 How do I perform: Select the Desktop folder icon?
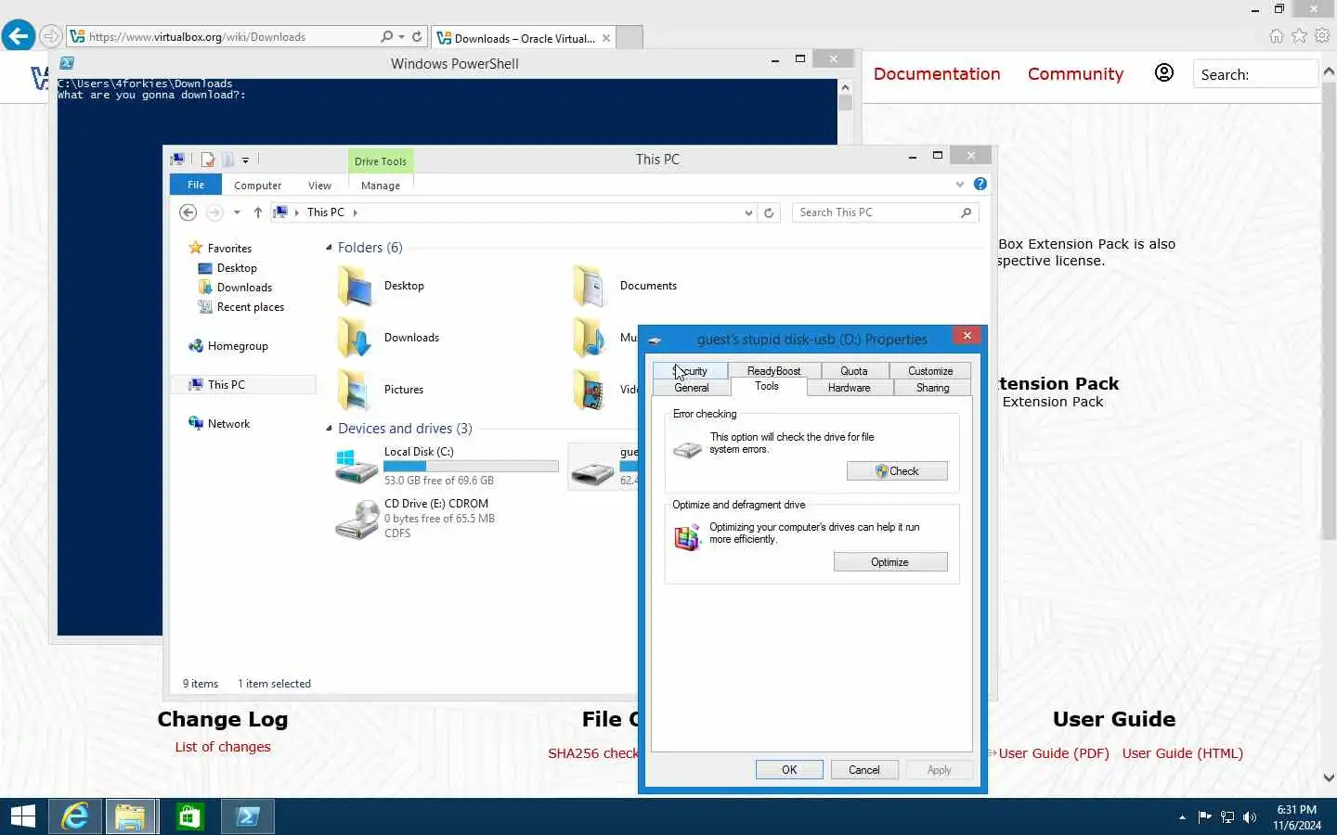tap(355, 286)
